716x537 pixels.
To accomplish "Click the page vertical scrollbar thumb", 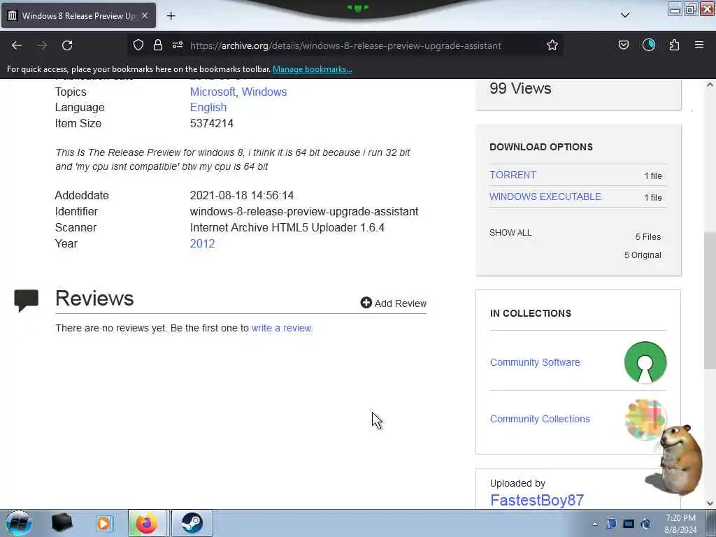I will coord(710,301).
